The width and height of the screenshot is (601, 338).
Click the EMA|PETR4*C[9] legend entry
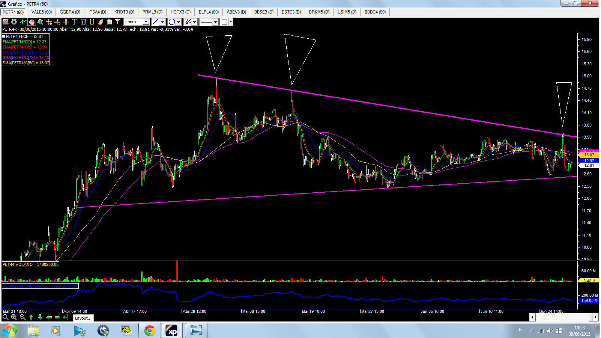point(25,42)
